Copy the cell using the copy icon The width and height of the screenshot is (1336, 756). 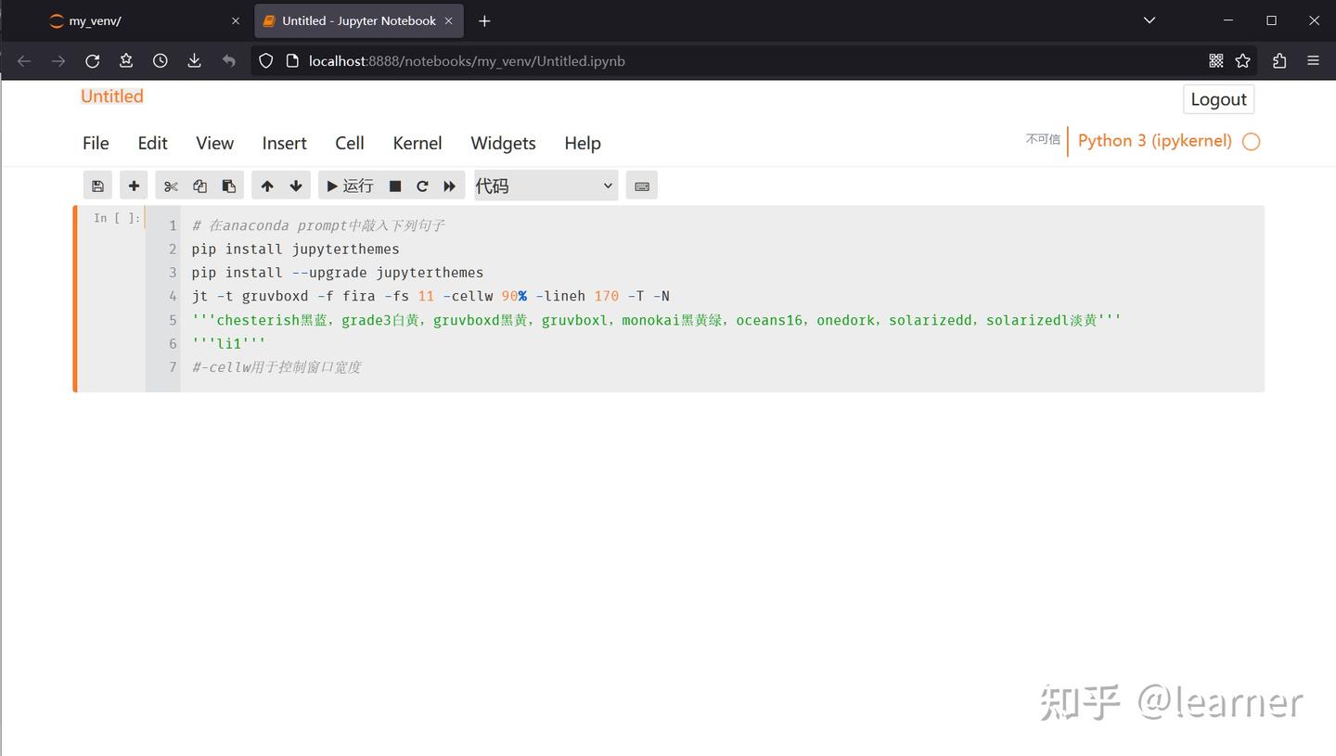point(199,185)
